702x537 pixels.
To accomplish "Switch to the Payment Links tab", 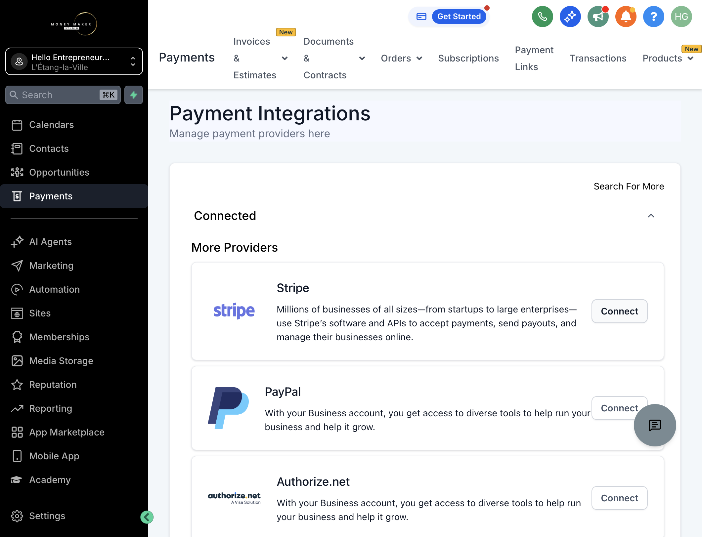I will click(534, 58).
